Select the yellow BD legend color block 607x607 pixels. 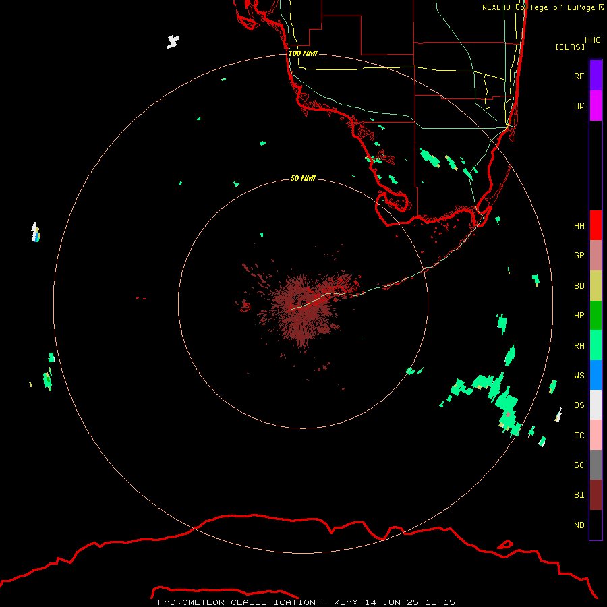(x=596, y=286)
